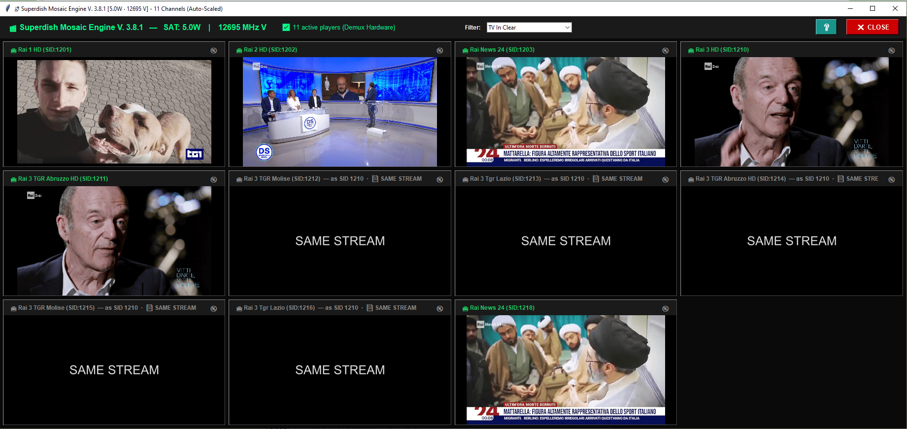Open the Filter dropdown showing TV In Clear

529,28
